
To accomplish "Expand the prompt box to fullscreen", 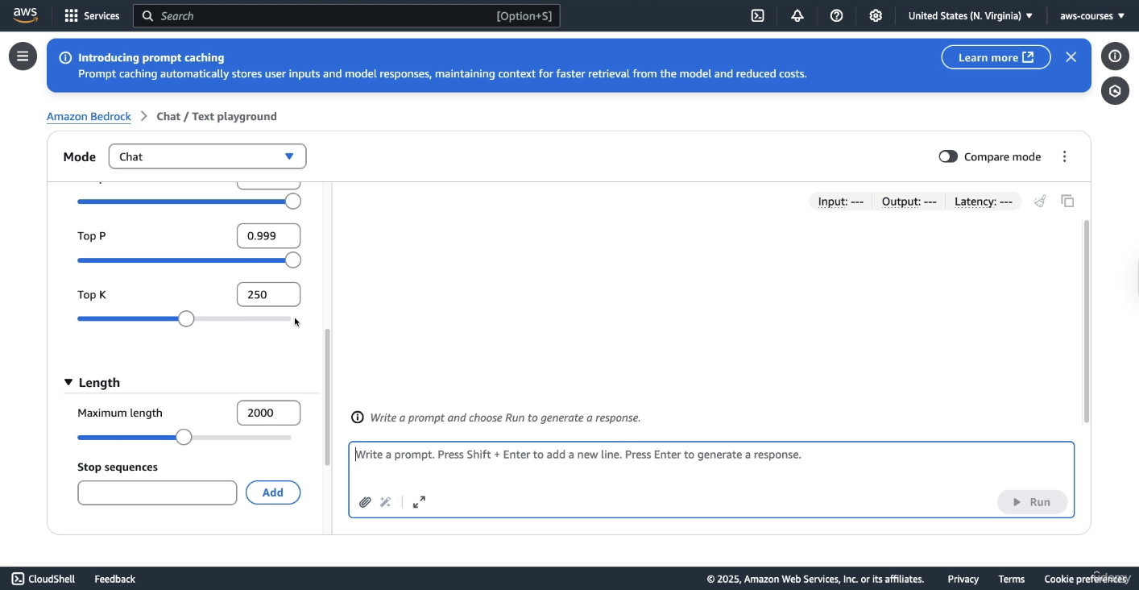I will coord(419,502).
